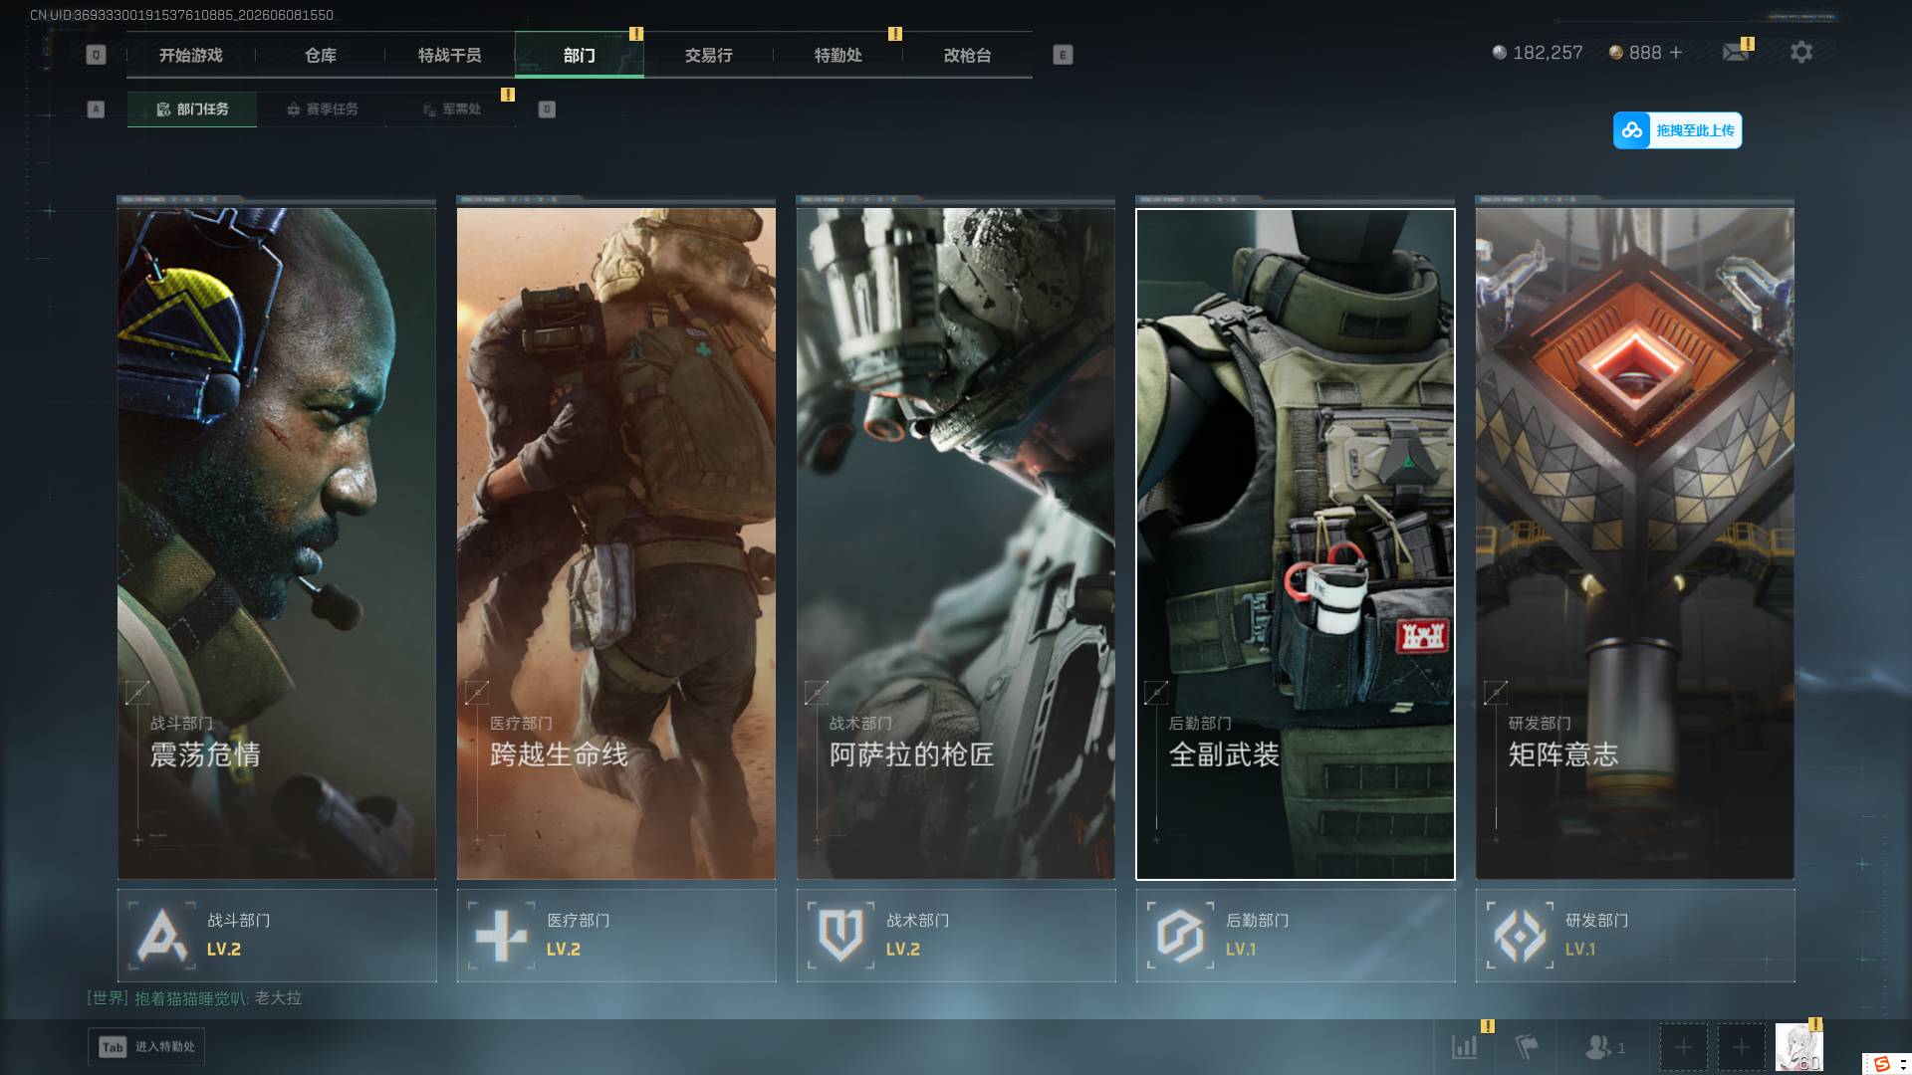
Task: Open the mail envelope icon
Action: [1736, 53]
